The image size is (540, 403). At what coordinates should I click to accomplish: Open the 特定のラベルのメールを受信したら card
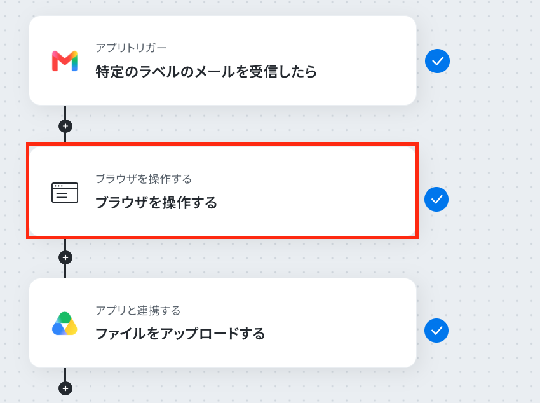(x=223, y=60)
